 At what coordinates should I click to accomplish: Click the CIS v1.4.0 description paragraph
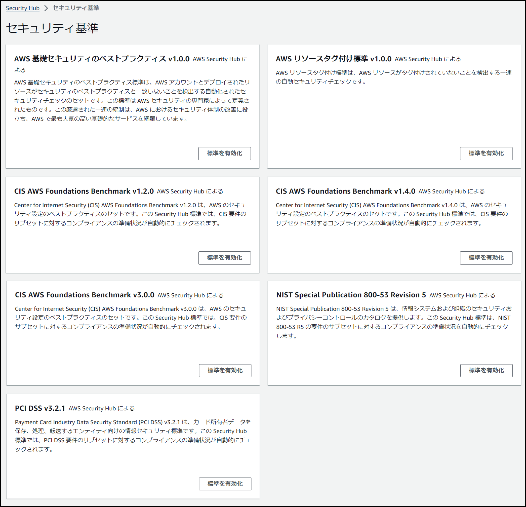click(x=392, y=214)
